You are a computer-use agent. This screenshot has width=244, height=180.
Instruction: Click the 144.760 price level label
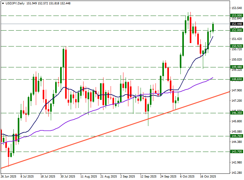[x=237, y=136]
